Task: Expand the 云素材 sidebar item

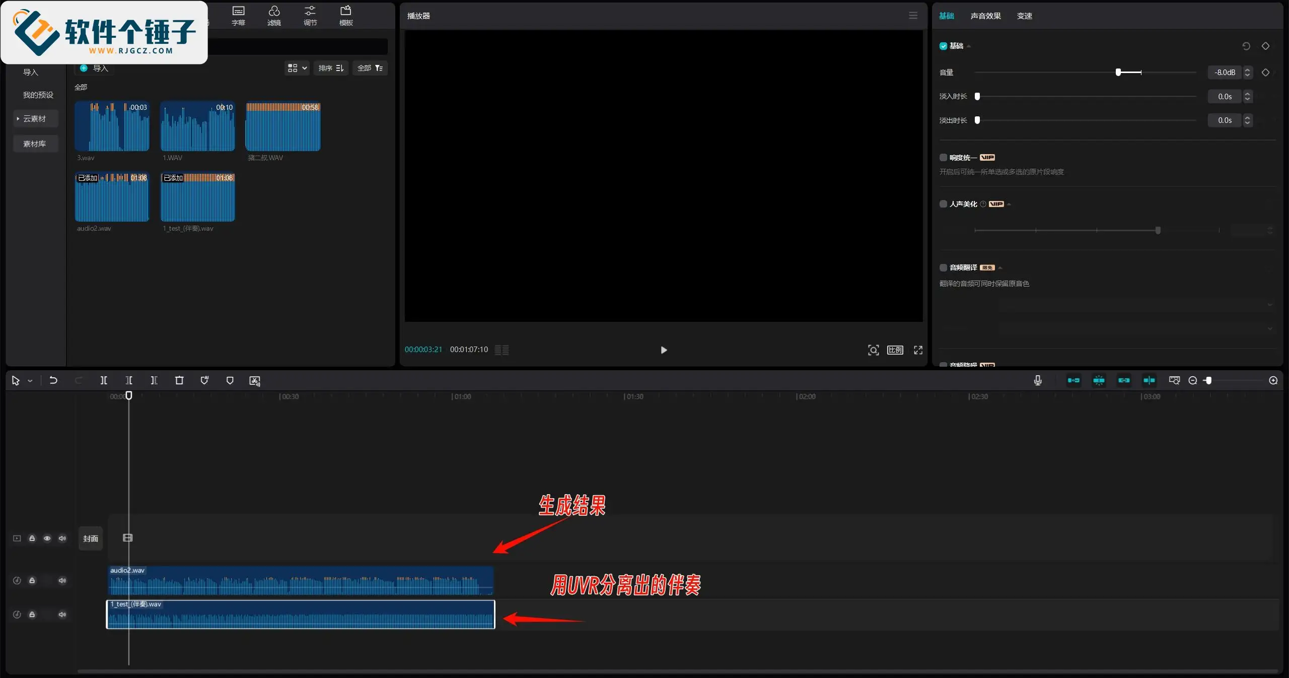Action: 34,119
